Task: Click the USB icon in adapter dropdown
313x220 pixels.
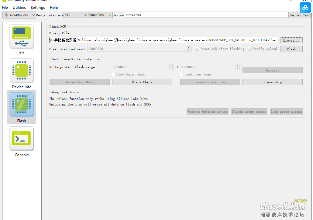Action: pos(6,15)
